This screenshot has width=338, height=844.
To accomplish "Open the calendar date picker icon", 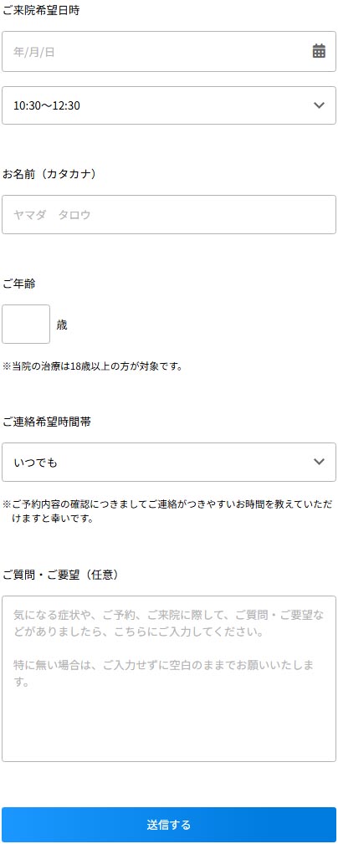I will coord(319,51).
